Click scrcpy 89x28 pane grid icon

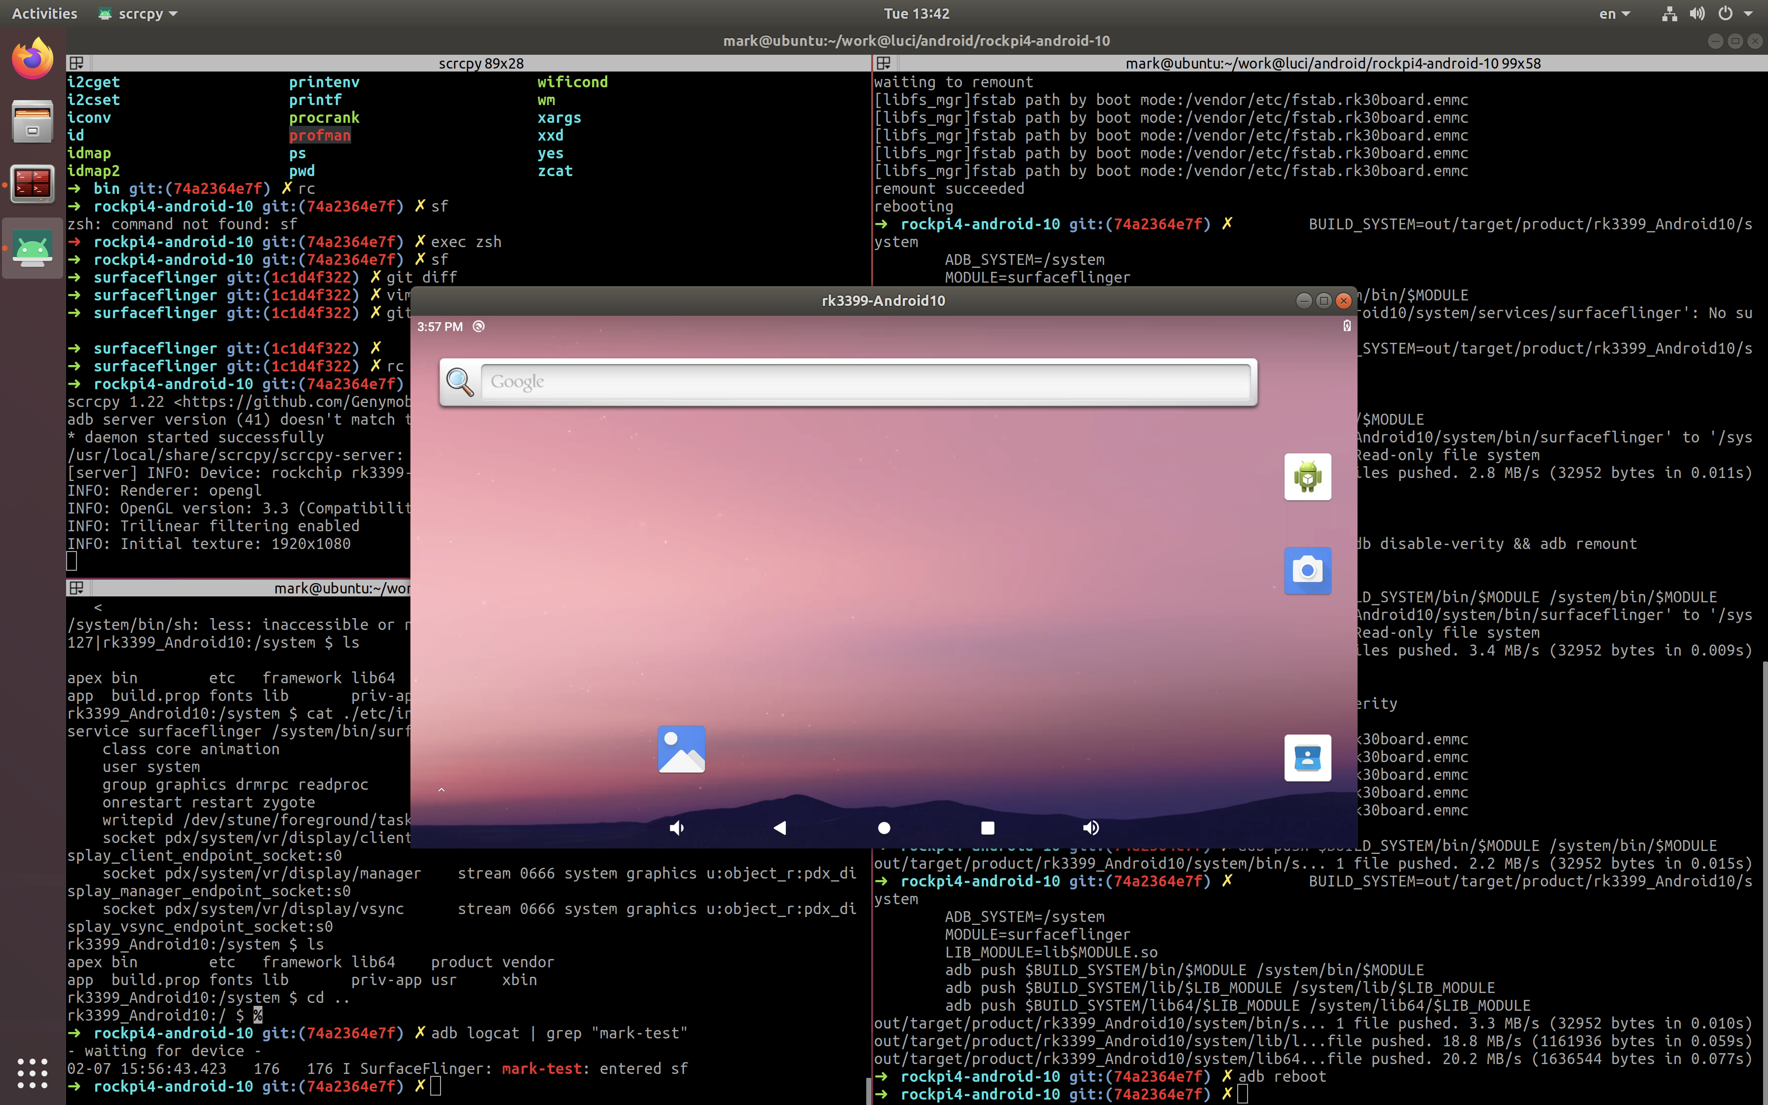tap(76, 64)
